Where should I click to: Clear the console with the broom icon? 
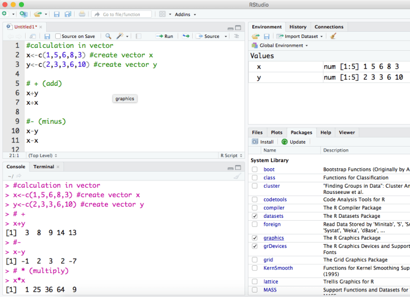[x=237, y=176]
